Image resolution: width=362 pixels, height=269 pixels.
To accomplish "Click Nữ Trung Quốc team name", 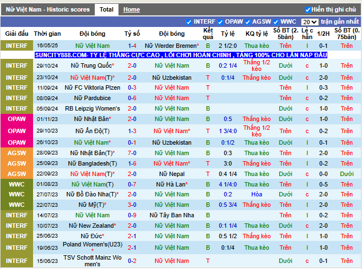I will click(93, 65).
